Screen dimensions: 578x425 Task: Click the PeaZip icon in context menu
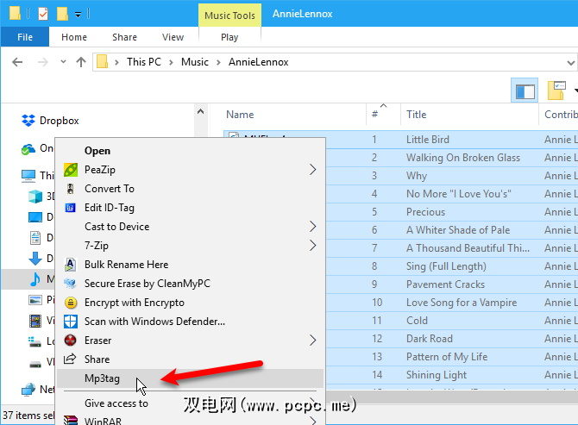(x=70, y=170)
